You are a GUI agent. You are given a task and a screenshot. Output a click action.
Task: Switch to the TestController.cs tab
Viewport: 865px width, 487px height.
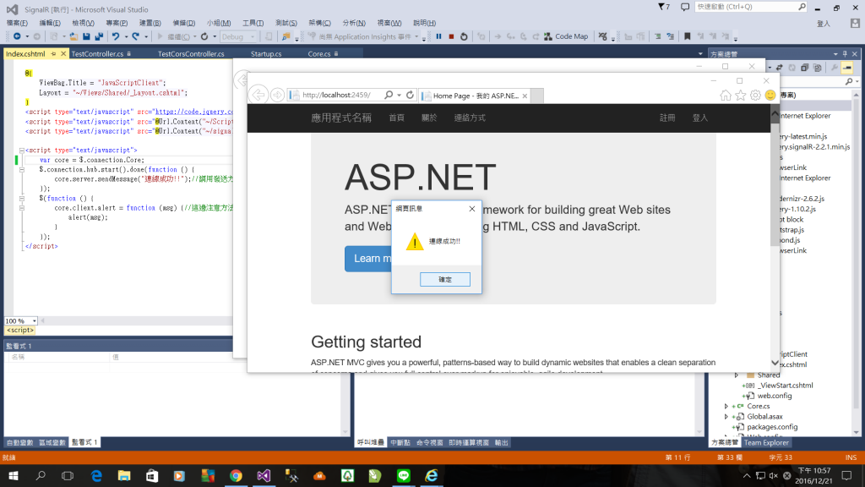(x=97, y=53)
